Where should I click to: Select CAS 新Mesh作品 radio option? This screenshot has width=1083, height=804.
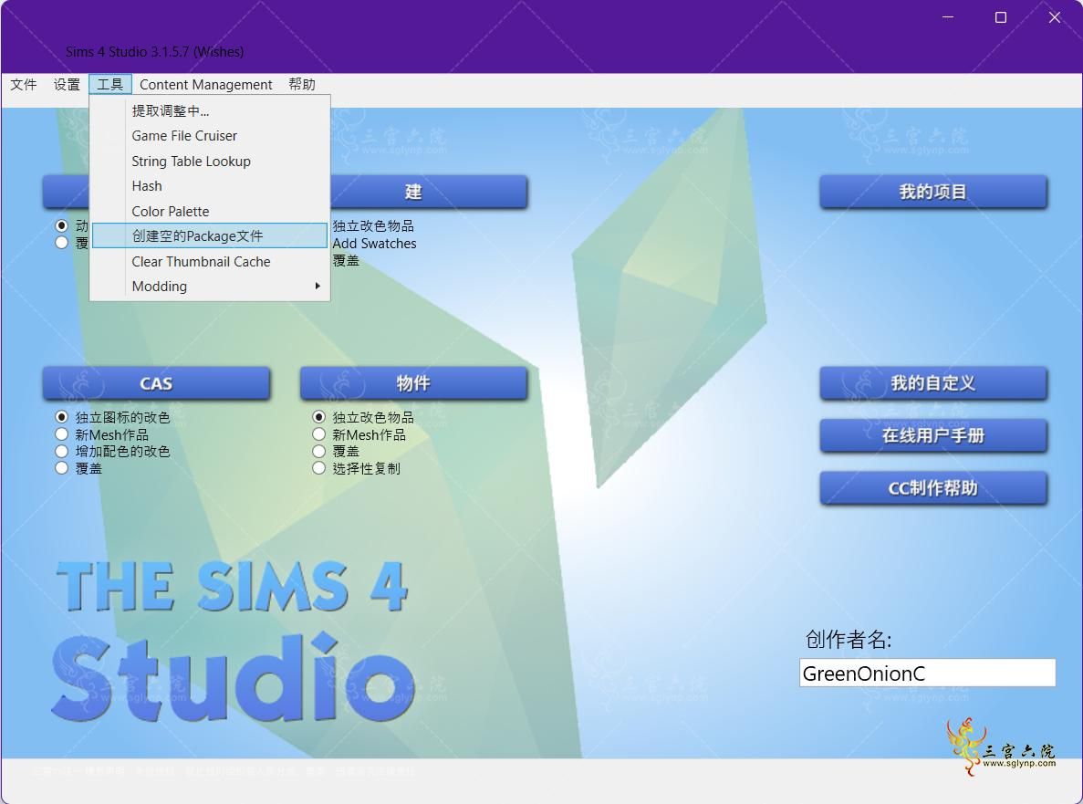[61, 434]
